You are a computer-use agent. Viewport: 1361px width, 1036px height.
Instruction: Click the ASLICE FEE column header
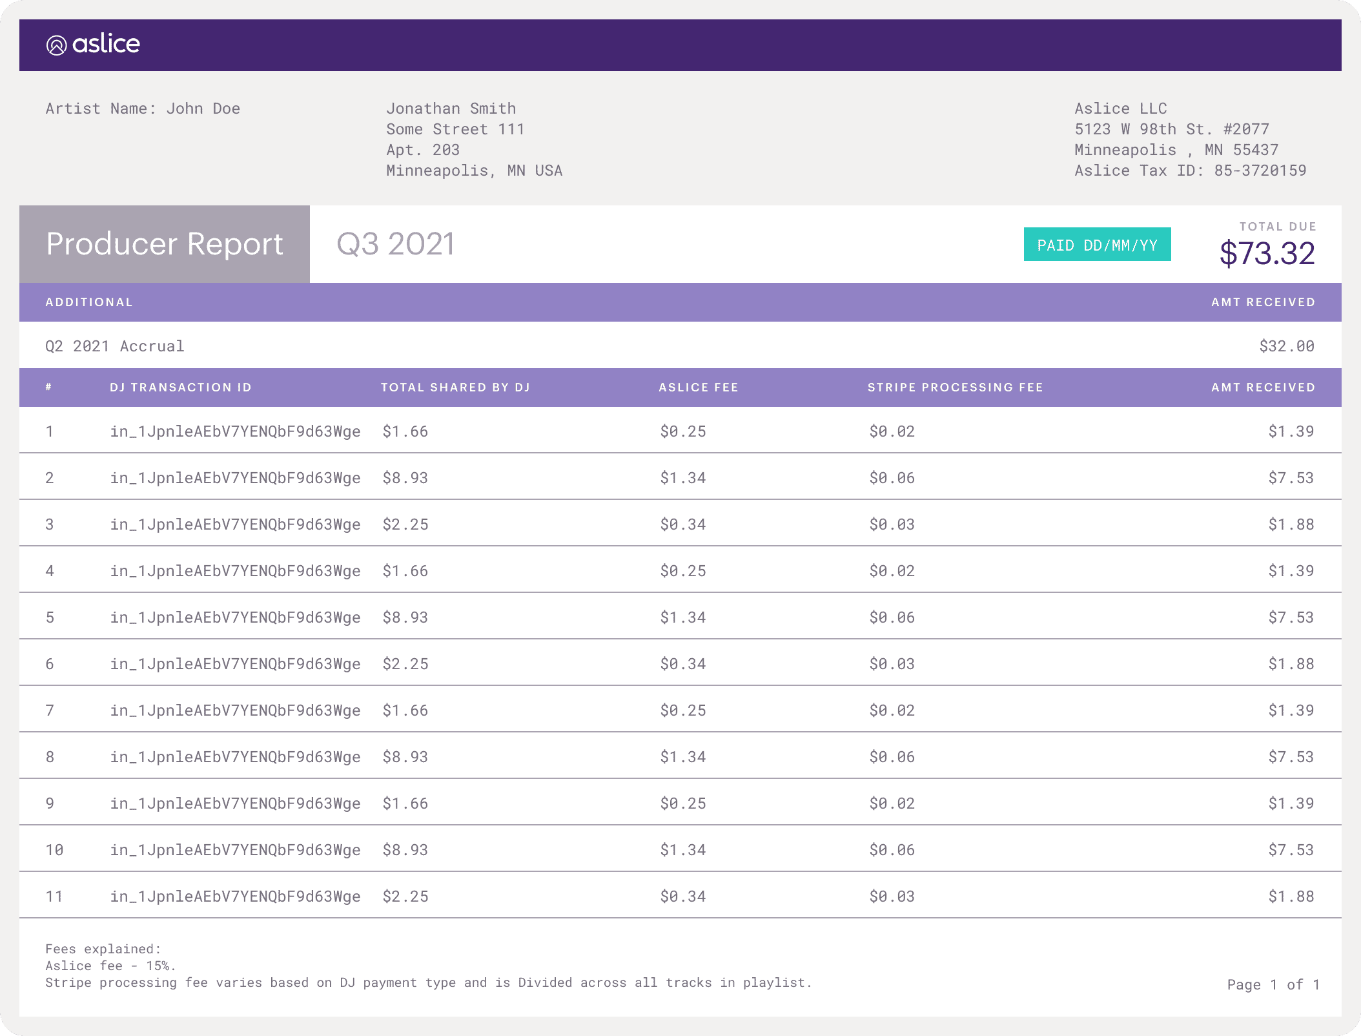pos(698,388)
